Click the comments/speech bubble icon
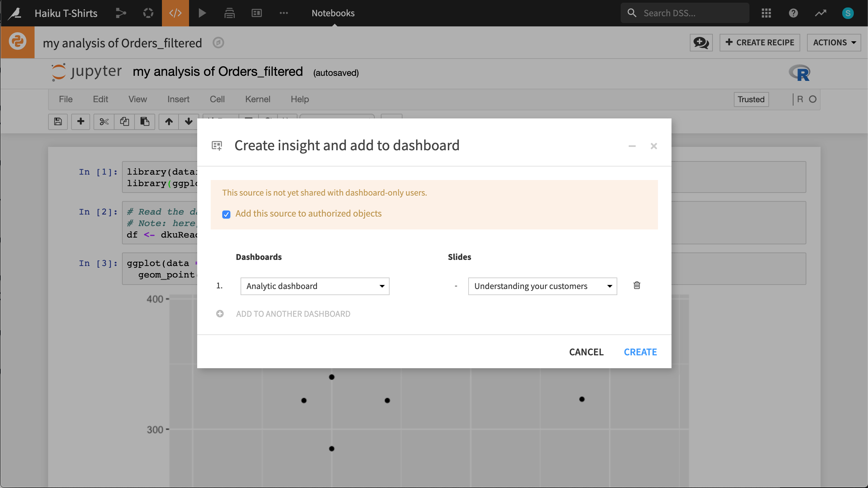Image resolution: width=868 pixels, height=488 pixels. pos(701,43)
